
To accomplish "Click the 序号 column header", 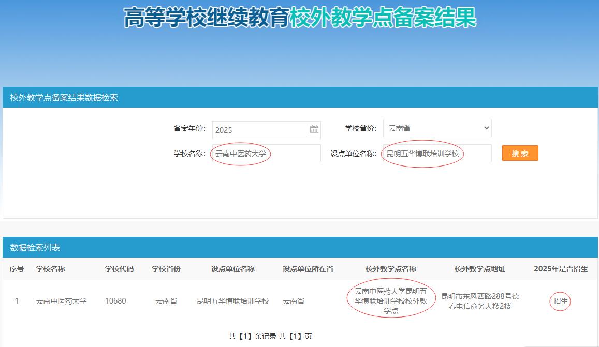I will tap(17, 269).
